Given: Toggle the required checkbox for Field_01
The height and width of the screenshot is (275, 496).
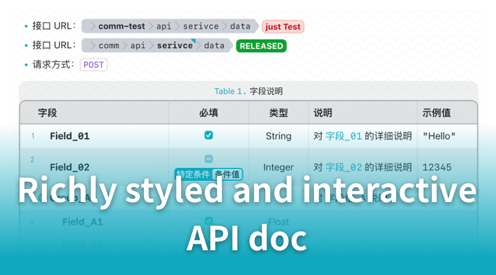Looking at the screenshot, I should [209, 135].
